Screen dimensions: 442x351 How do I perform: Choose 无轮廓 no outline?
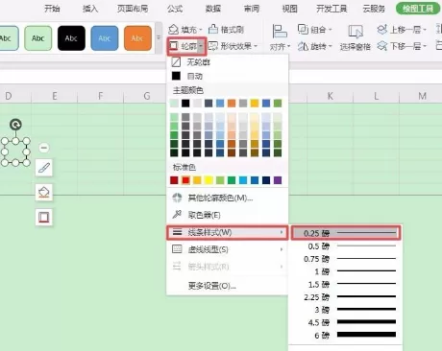pos(227,62)
